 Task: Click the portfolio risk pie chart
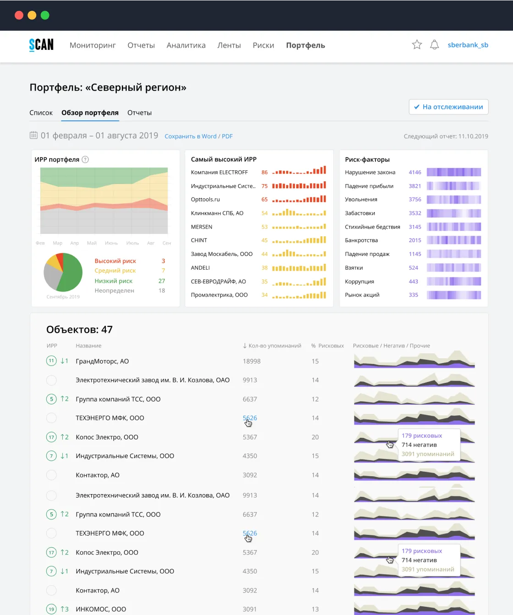click(x=63, y=272)
